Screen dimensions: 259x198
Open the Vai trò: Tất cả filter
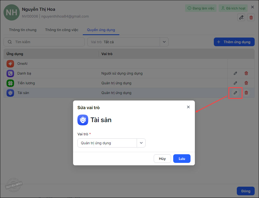[128, 42]
